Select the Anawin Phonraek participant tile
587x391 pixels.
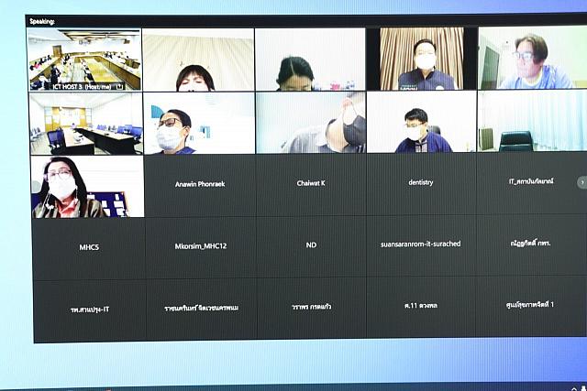[x=200, y=184]
